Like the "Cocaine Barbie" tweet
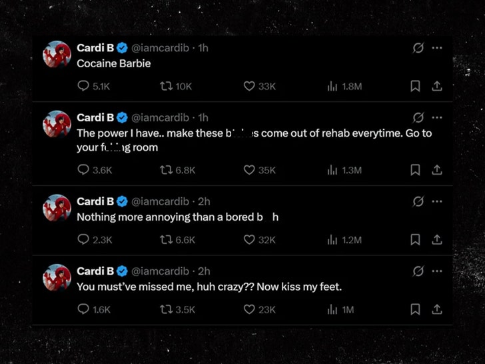The height and width of the screenshot is (364, 485). 249,86
